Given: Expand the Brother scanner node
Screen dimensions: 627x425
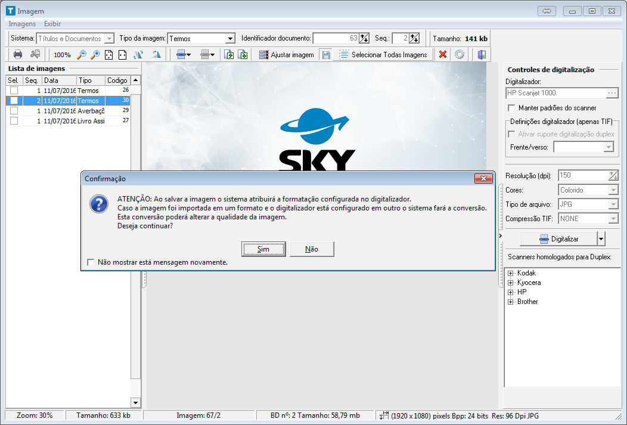Looking at the screenshot, I should point(510,302).
